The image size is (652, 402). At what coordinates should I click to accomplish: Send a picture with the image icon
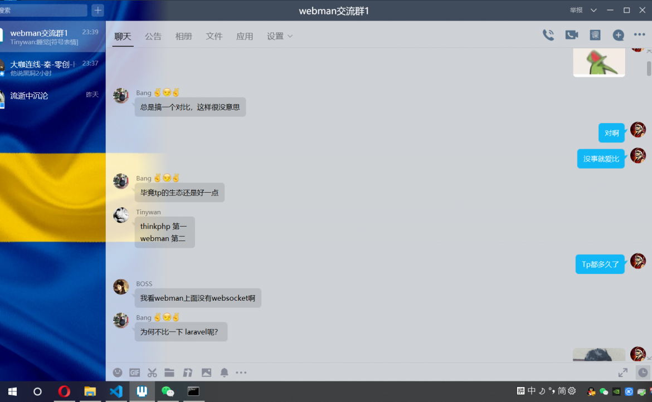(206, 372)
